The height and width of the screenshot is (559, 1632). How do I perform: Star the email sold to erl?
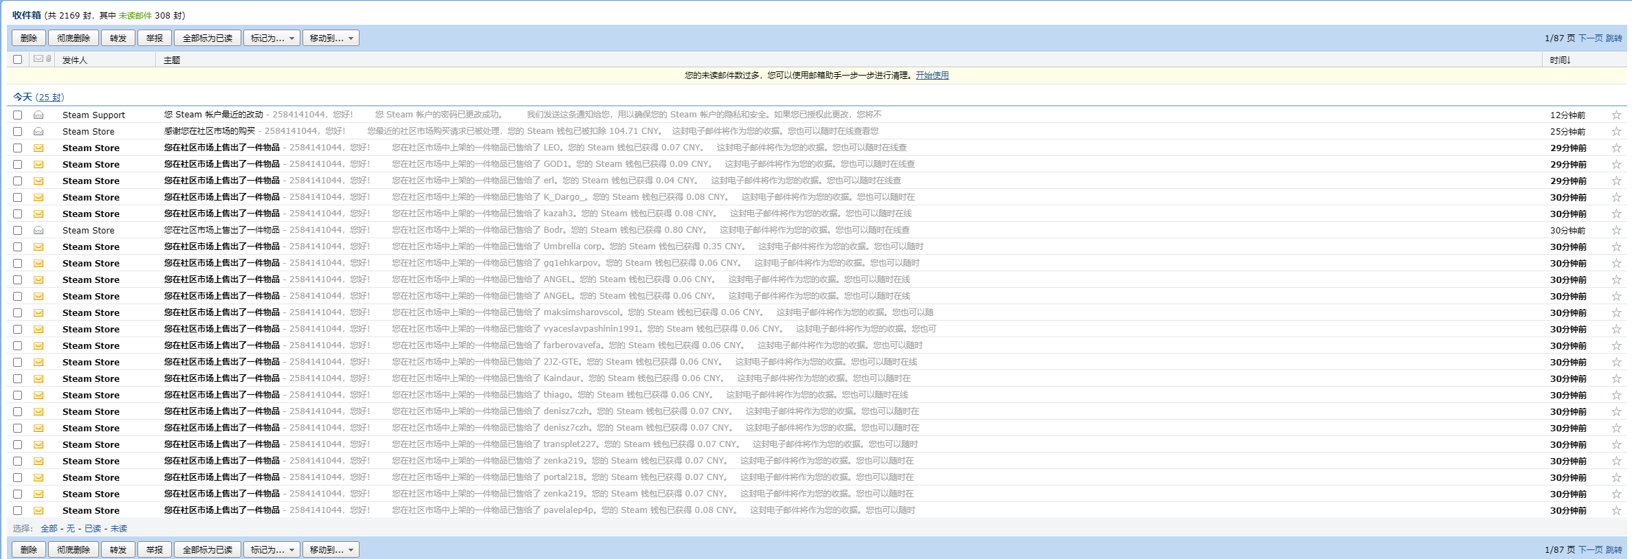1616,181
